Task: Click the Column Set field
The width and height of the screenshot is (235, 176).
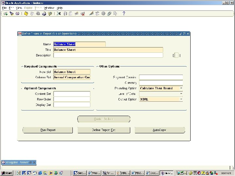Action: coord(72,77)
